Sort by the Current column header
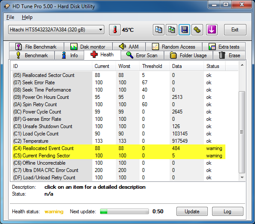This screenshot has width=255, height=224. click(104, 66)
